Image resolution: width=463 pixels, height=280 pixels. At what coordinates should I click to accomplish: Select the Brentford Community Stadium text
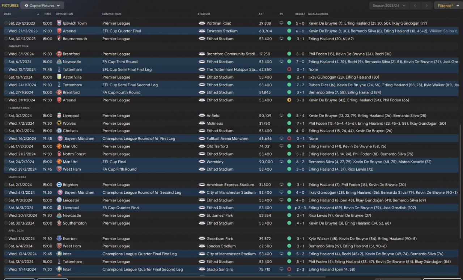(232, 54)
